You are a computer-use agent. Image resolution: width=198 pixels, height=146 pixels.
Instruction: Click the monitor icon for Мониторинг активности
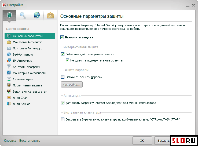pos(9,73)
